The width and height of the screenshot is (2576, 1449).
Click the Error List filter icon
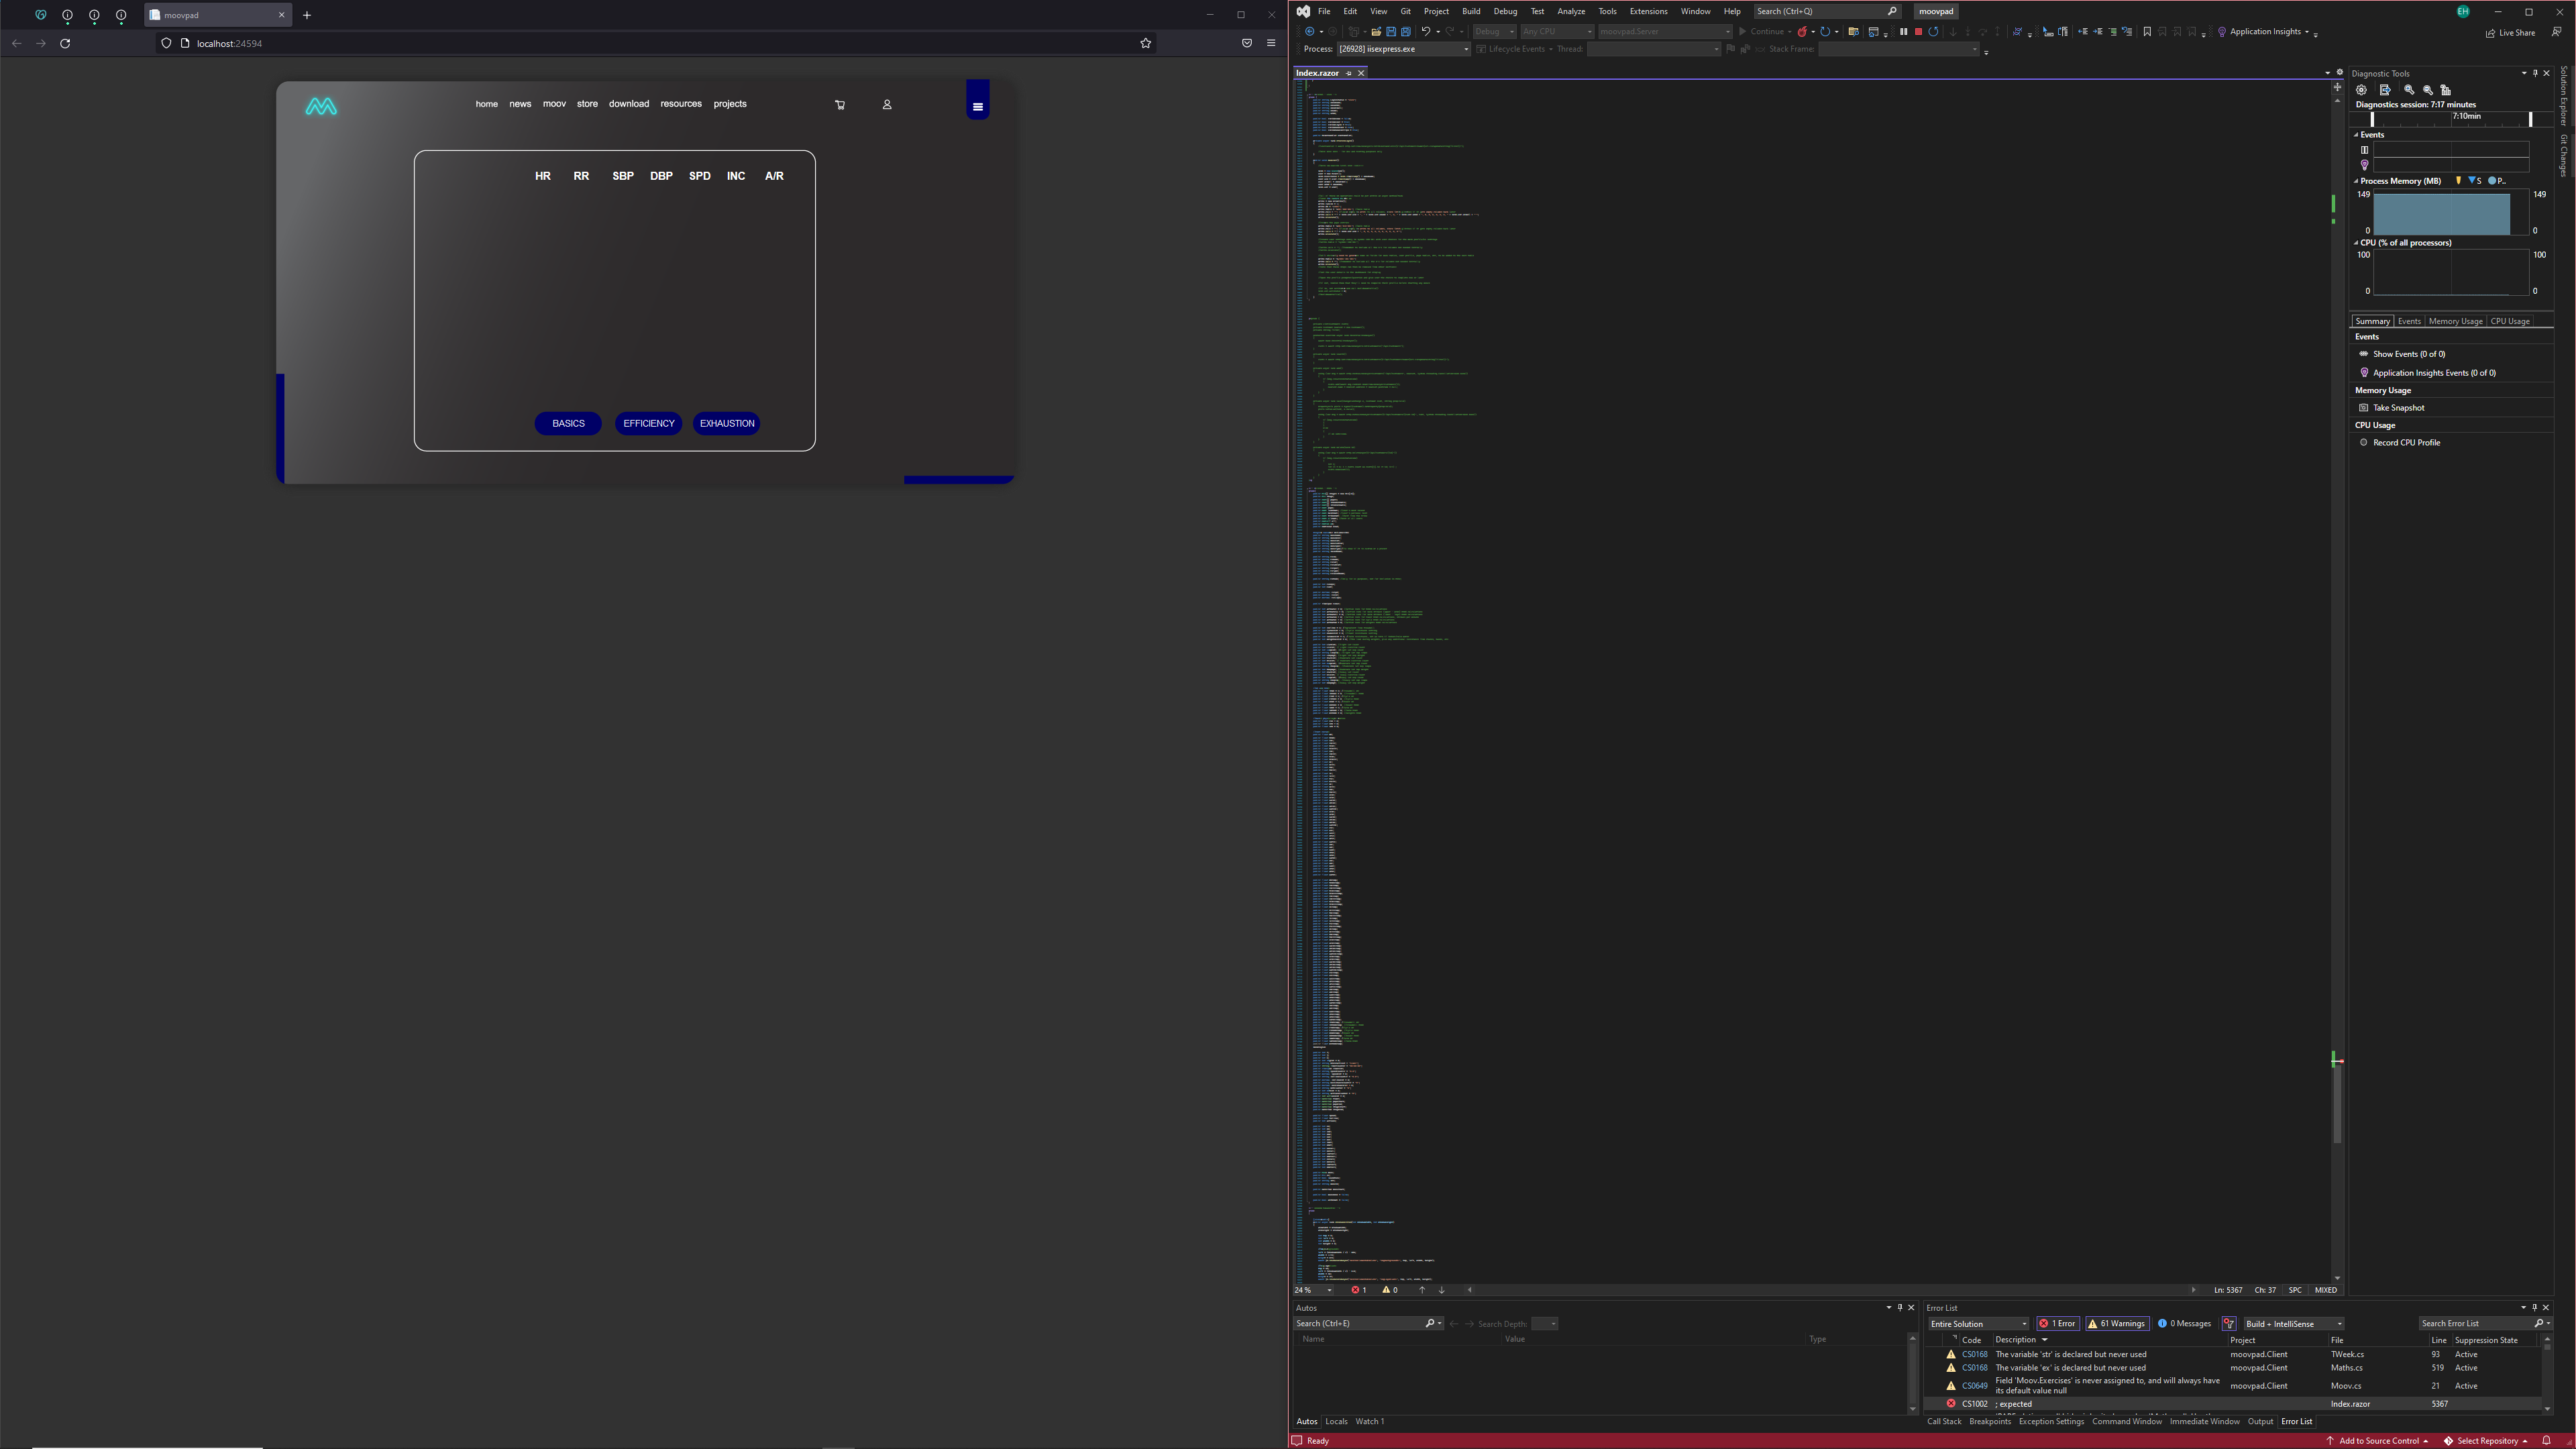[x=2229, y=1324]
